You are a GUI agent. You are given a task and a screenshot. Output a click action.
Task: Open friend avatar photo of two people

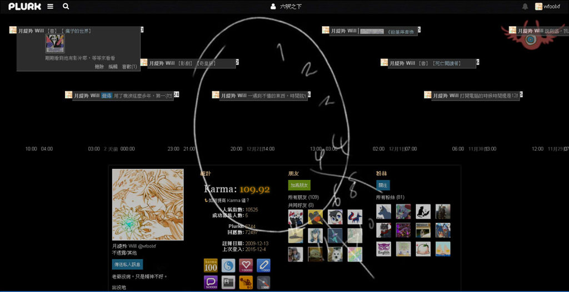[296, 254]
